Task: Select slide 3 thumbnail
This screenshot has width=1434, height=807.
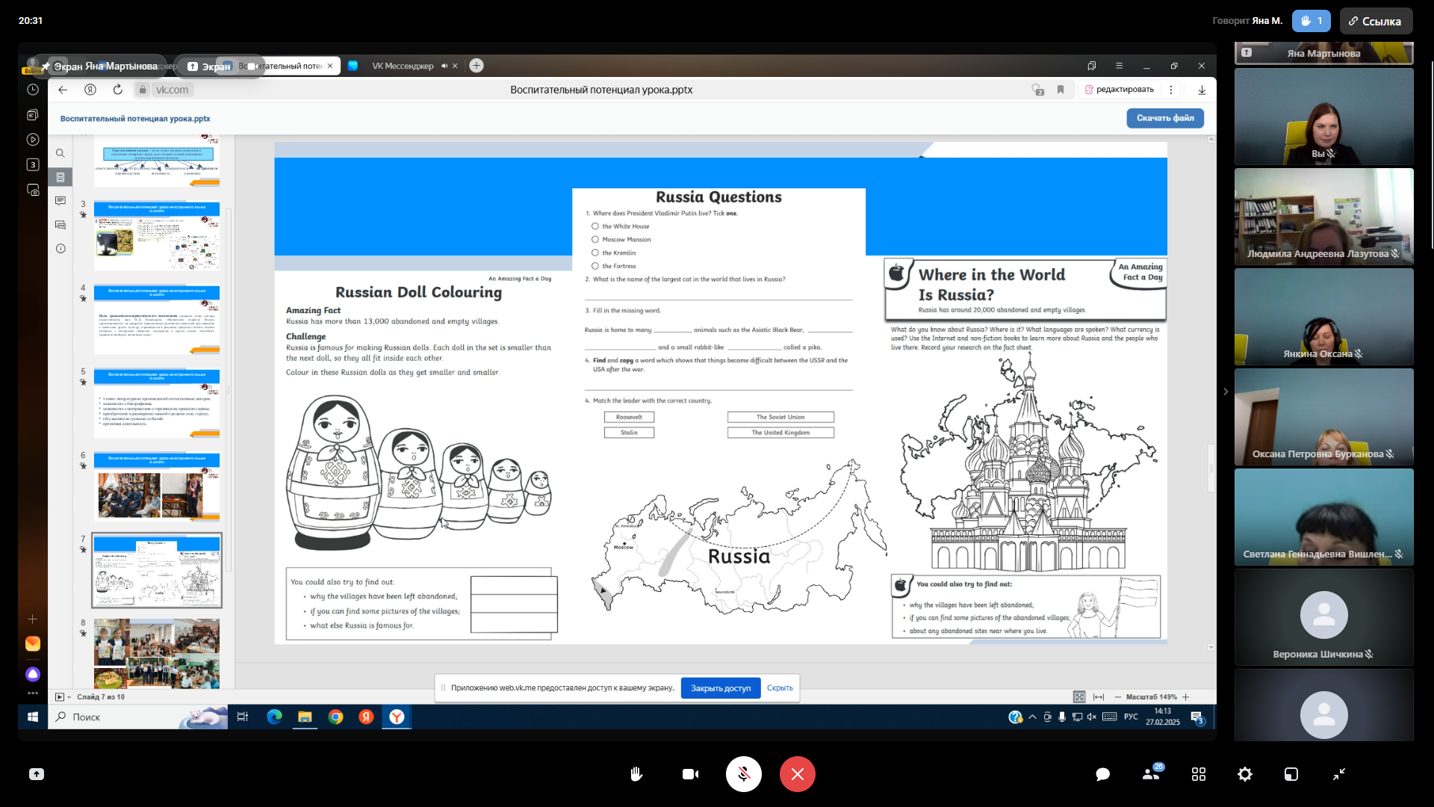Action: point(157,235)
